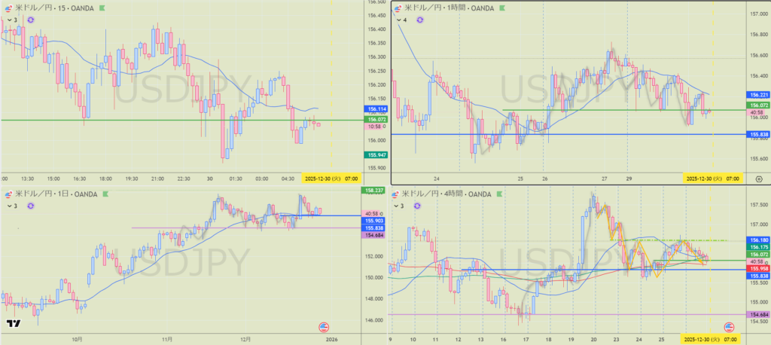771x345 pixels.
Task: Click purple refresh icon in daily chart
Action: [29, 206]
